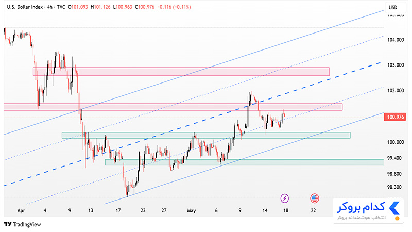This screenshot has height=232, width=412.
Task: Click the open value O101.093
Action: tap(78, 7)
